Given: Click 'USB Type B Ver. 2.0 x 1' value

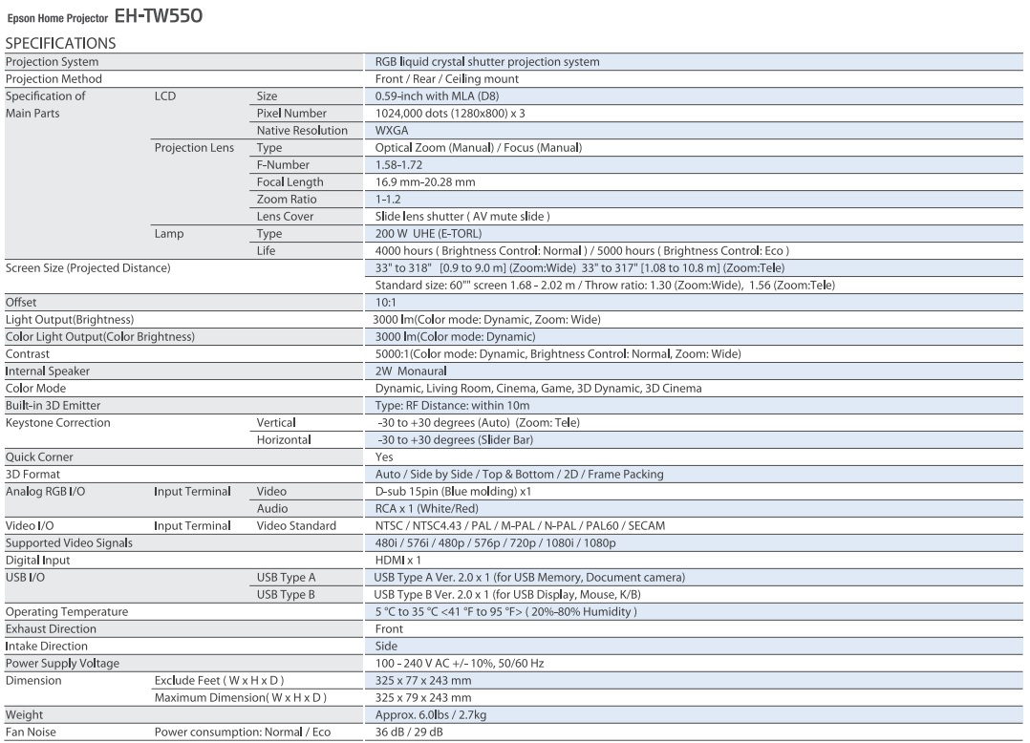Looking at the screenshot, I should pos(507,595).
